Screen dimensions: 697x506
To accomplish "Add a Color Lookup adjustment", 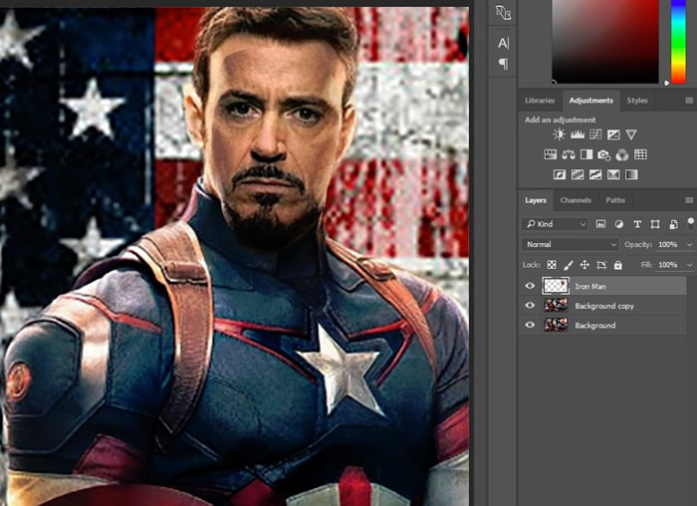I will [640, 154].
